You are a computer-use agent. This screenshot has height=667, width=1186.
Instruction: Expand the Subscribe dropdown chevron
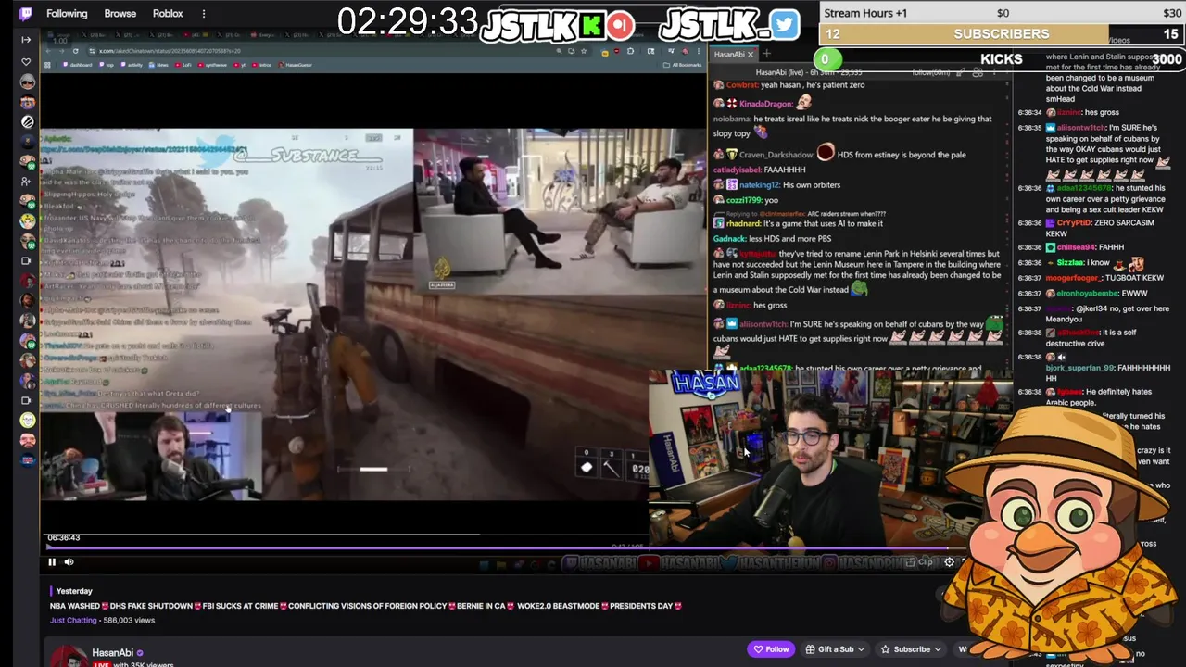938,649
